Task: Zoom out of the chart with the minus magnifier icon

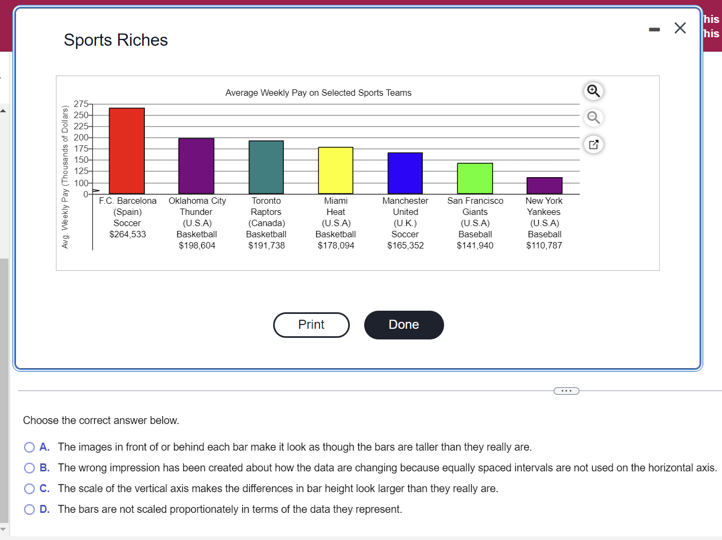Action: click(x=593, y=118)
